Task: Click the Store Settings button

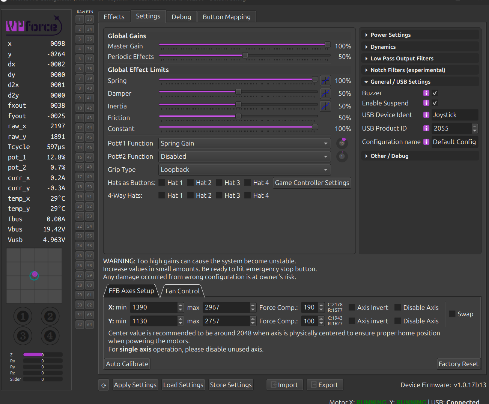Action: coord(231,385)
